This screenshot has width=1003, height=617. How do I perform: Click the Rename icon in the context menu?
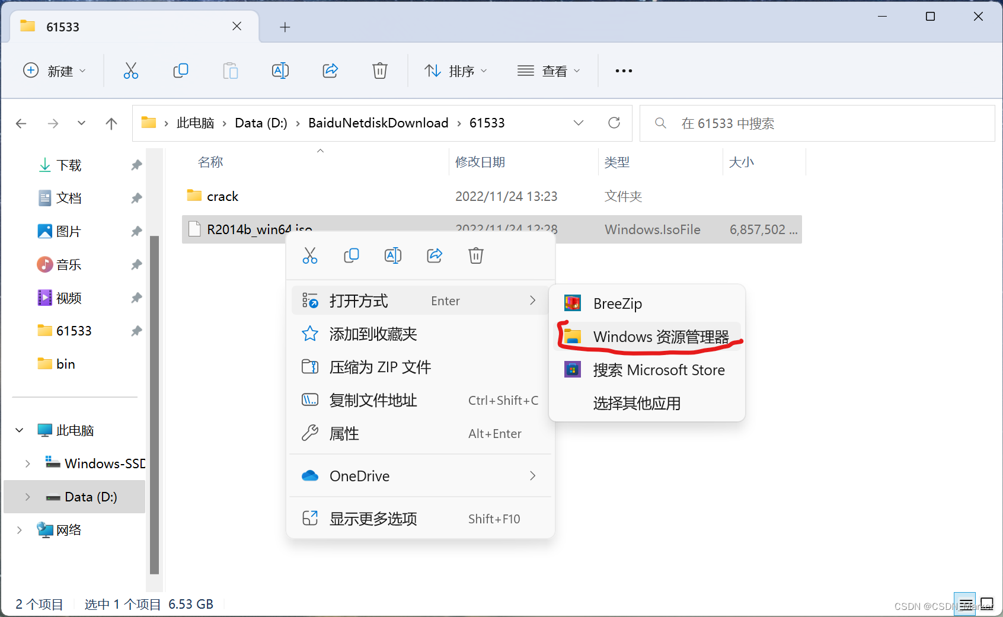(x=393, y=255)
